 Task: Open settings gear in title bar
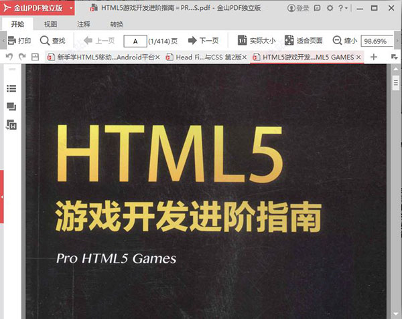[x=330, y=8]
